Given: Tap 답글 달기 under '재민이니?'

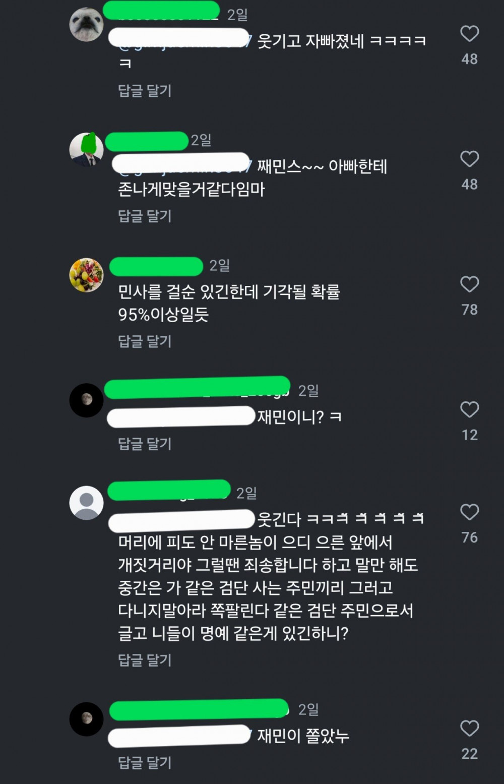Looking at the screenshot, I should point(145,444).
